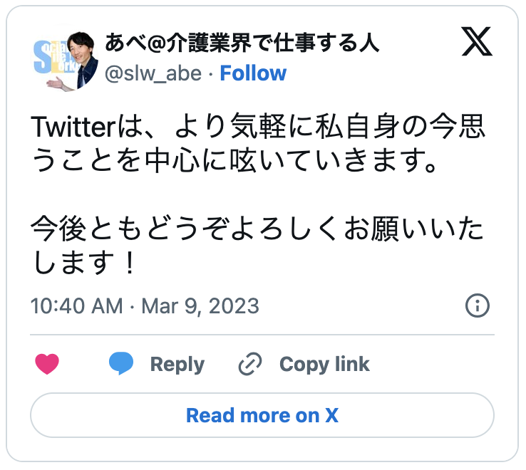This screenshot has width=526, height=470.
Task: Open the @slw_abe handle
Action: tap(153, 73)
